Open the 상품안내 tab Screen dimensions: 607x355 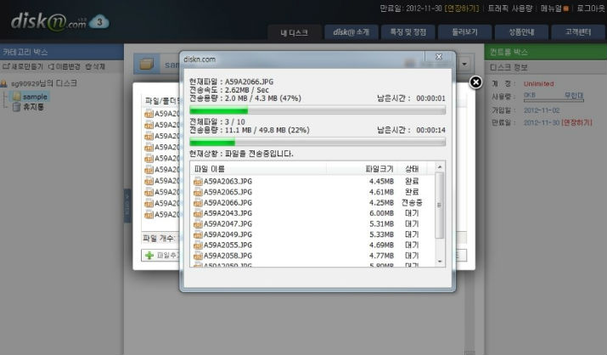click(x=521, y=32)
